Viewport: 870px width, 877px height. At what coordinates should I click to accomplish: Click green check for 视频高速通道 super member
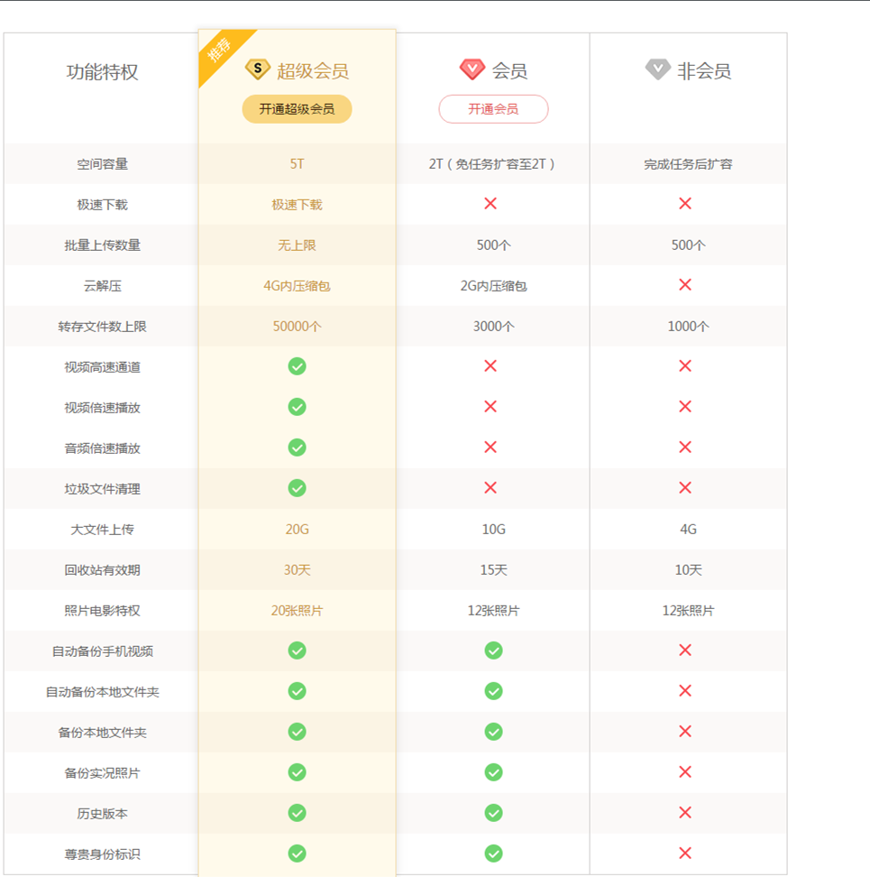coord(297,366)
